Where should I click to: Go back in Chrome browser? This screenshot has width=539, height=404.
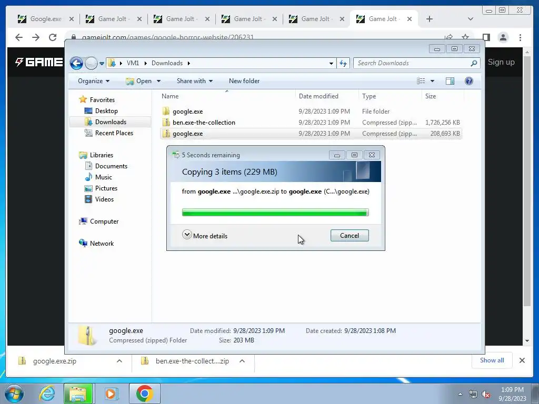point(19,37)
